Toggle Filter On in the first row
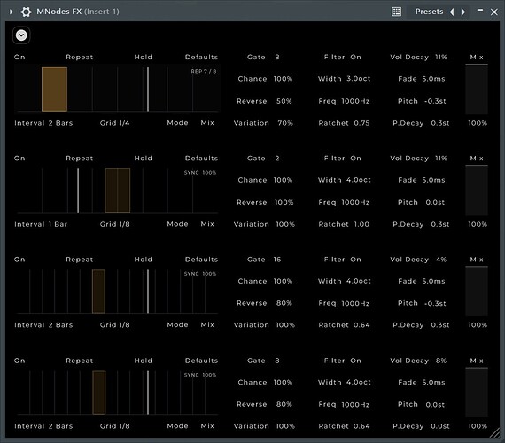505x443 pixels. 342,57
